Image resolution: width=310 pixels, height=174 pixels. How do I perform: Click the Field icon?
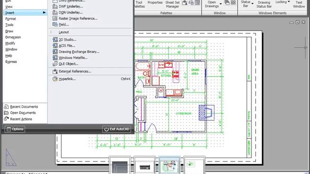click(x=55, y=25)
